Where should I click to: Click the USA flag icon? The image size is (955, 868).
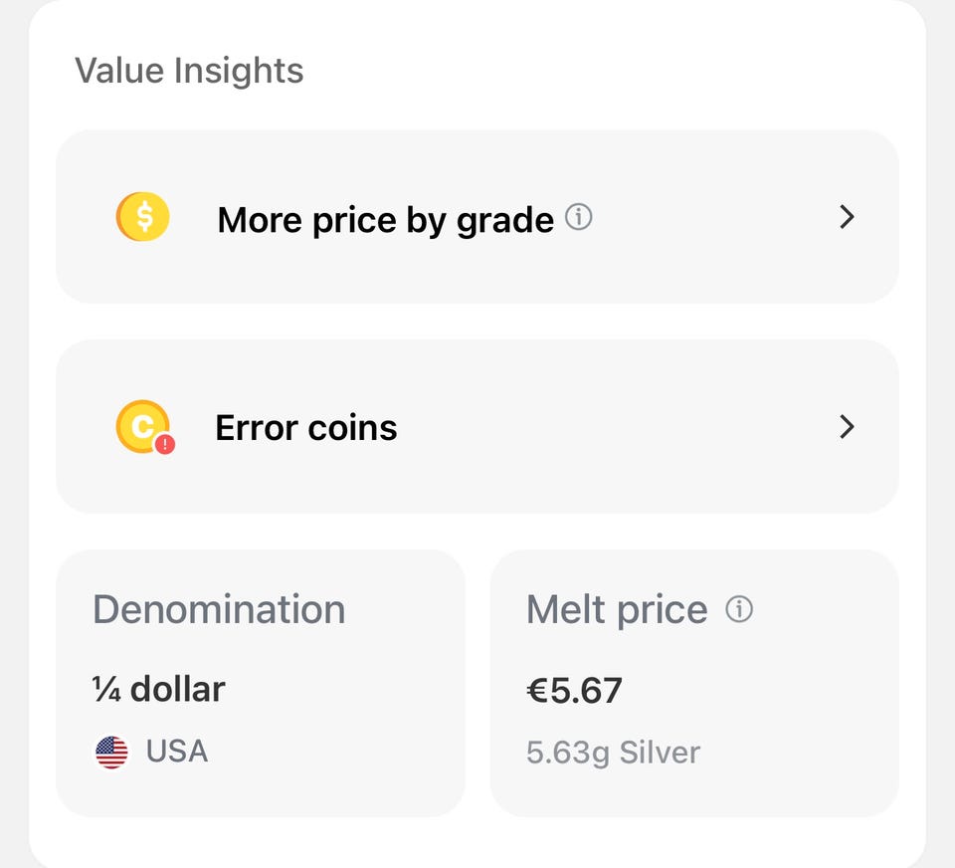(111, 752)
